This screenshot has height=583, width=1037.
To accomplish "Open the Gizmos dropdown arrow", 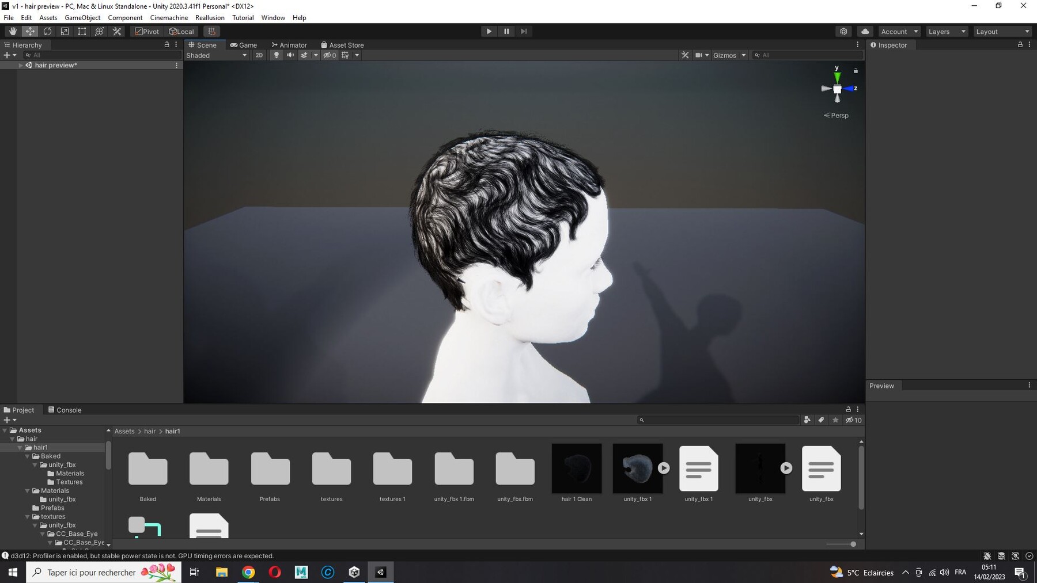I will click(x=743, y=55).
